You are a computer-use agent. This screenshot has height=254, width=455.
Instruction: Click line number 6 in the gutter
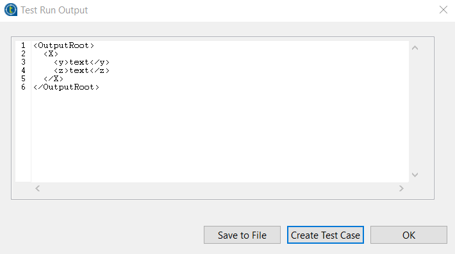[x=23, y=87]
